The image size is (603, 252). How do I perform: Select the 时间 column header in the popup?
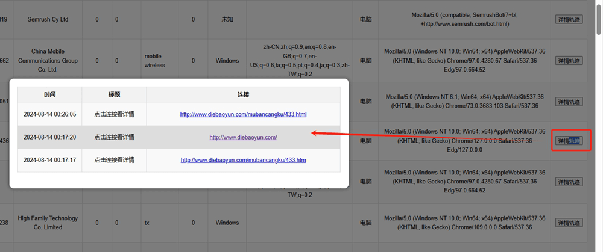[x=49, y=95]
